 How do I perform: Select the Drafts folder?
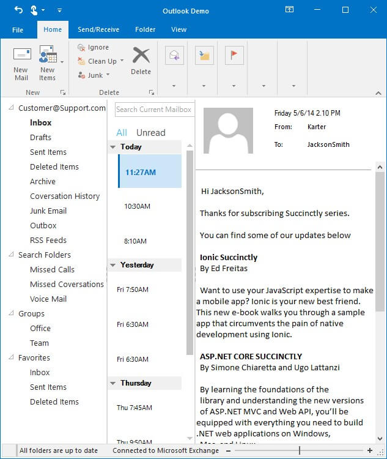40,137
